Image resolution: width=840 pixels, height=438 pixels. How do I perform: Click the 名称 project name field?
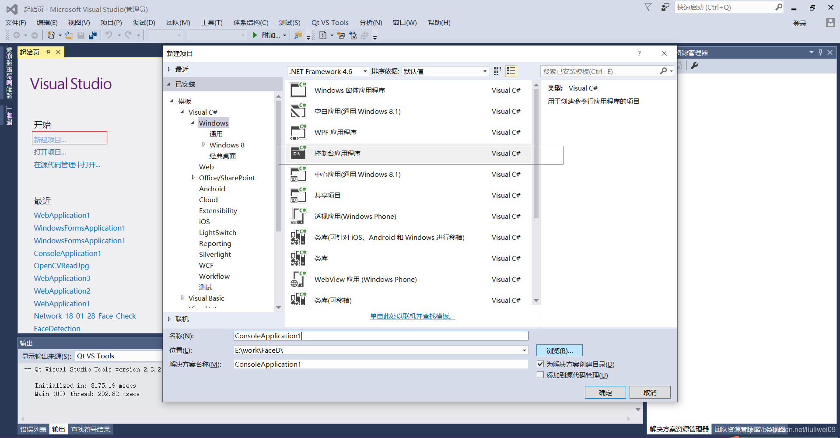pos(381,336)
